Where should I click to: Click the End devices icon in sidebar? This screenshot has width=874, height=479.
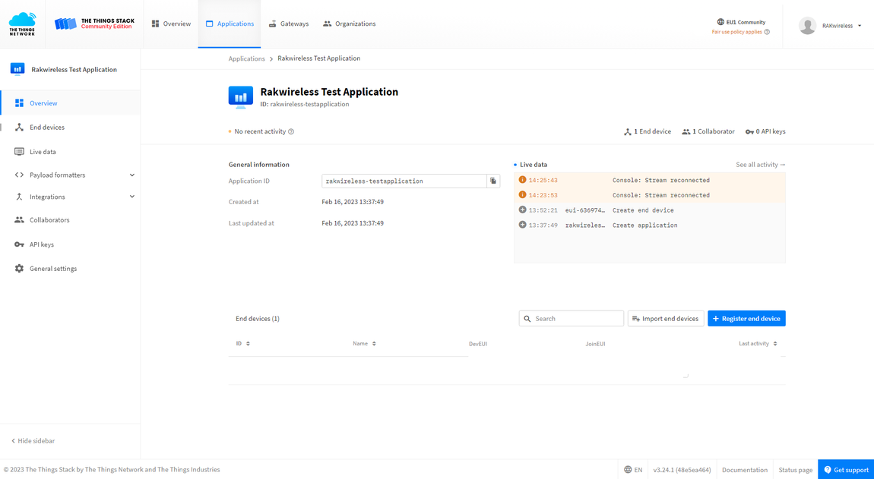pyautogui.click(x=19, y=127)
